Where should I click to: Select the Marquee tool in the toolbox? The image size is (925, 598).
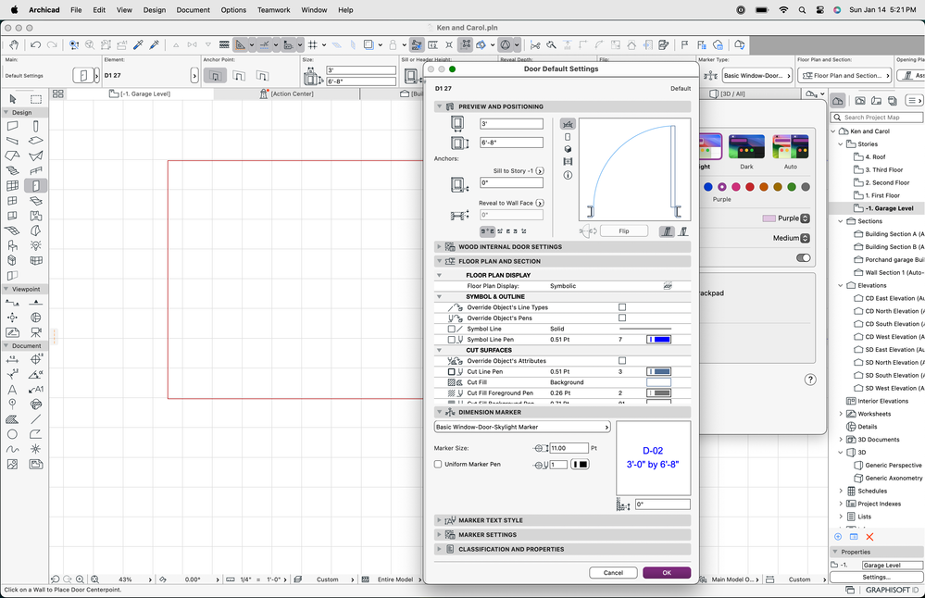(x=36, y=99)
